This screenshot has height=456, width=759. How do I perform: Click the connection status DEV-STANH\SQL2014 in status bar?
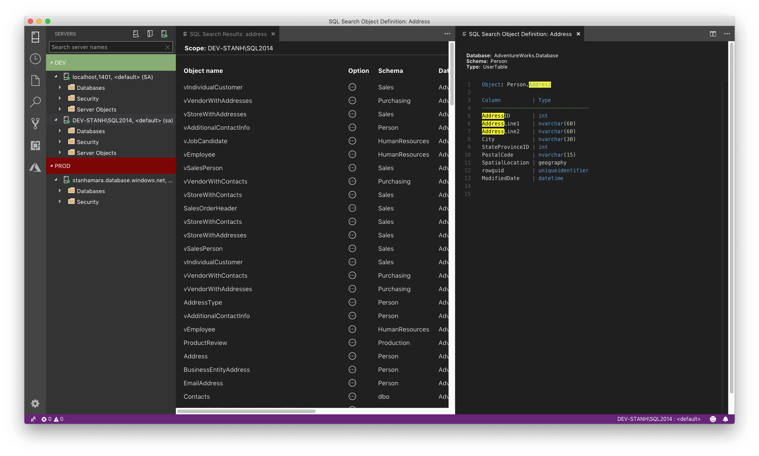(658, 419)
